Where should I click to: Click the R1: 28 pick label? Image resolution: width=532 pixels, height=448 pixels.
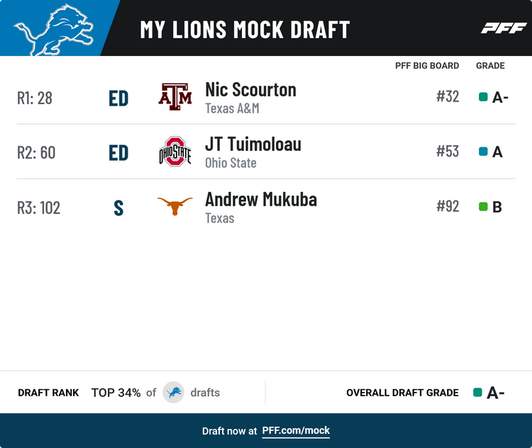point(35,98)
